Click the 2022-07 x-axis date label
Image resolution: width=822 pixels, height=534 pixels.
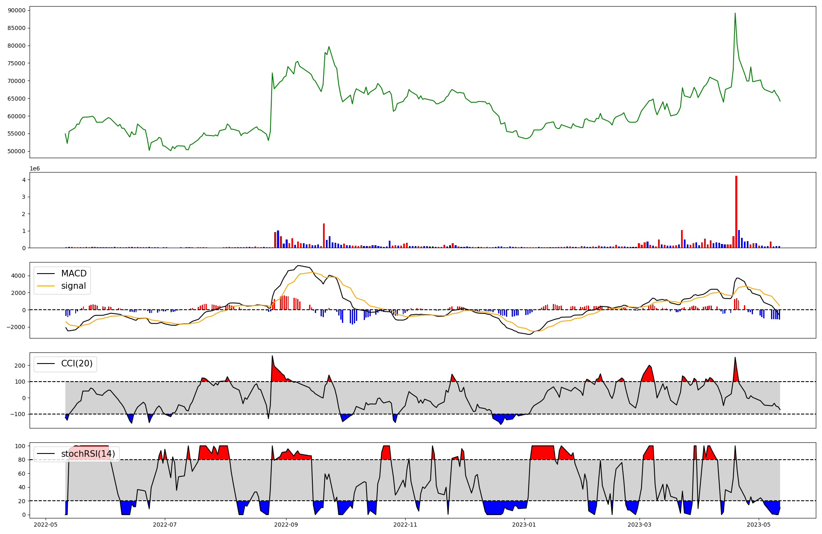(x=165, y=525)
